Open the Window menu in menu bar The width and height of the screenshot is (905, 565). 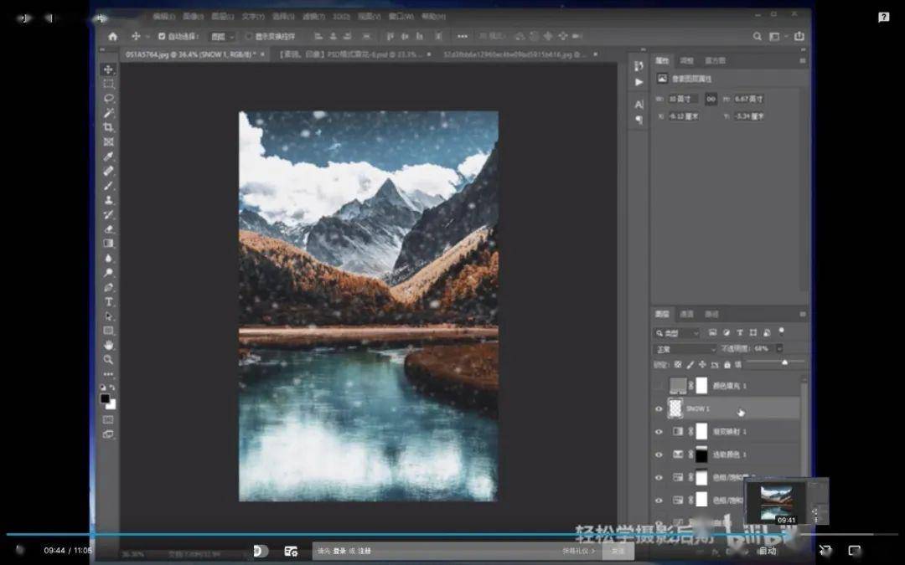[x=400, y=17]
